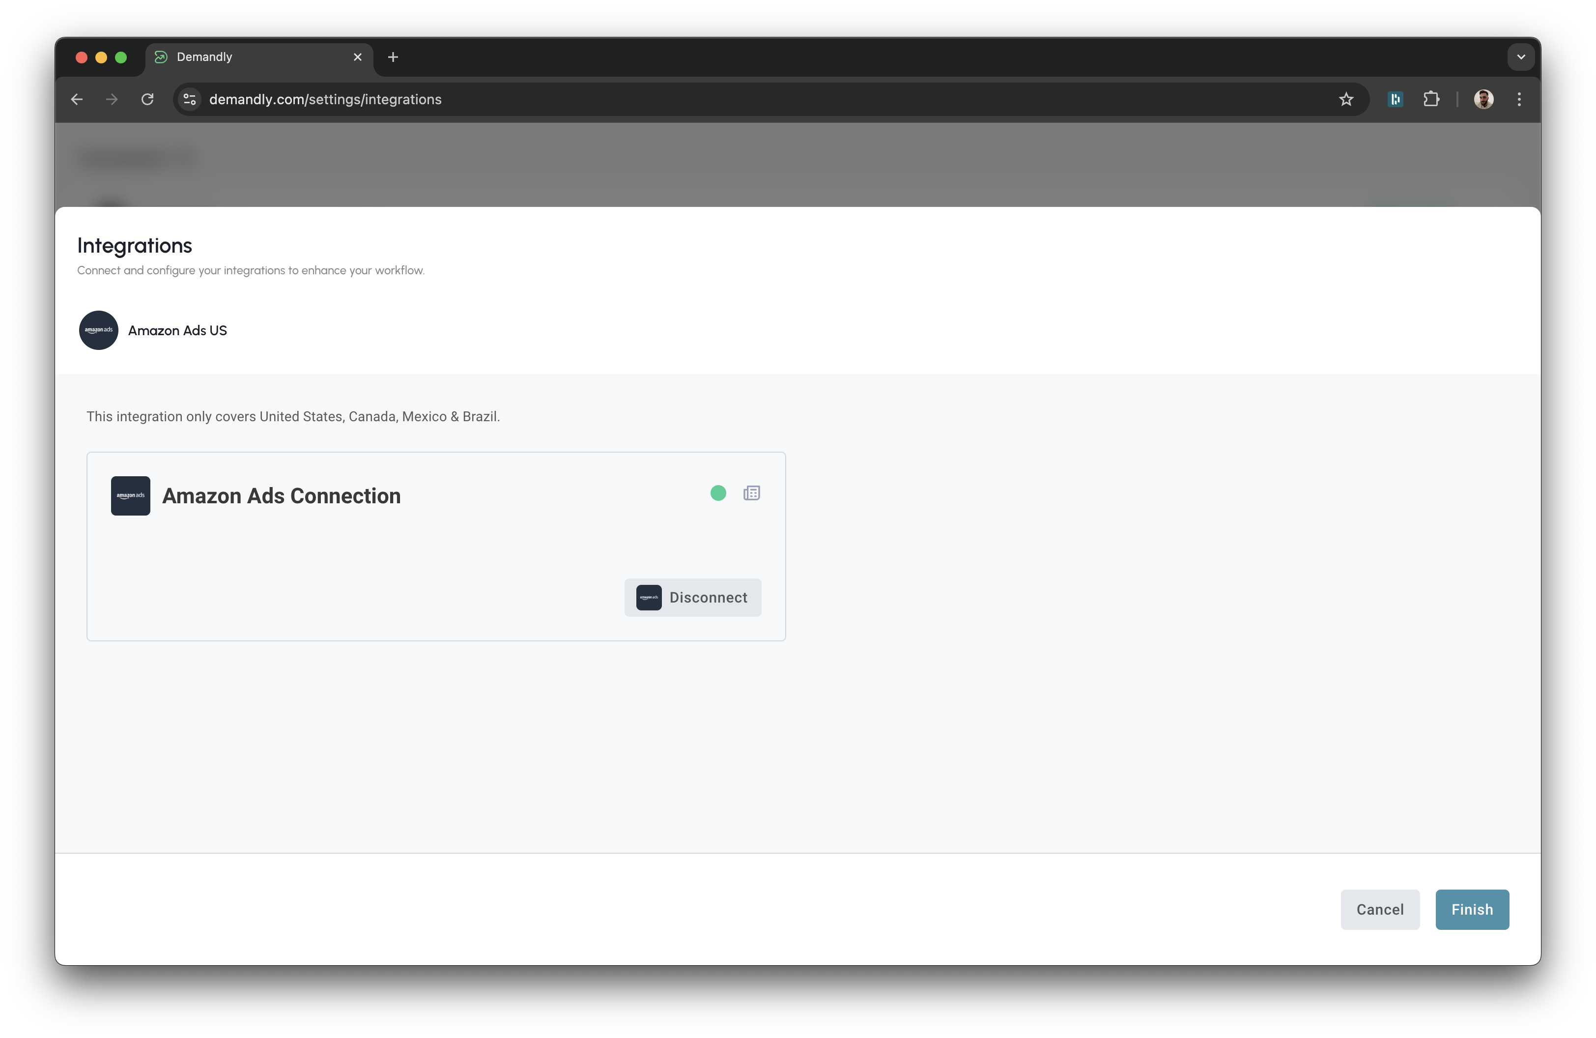Screen dimensions: 1596x1038
Task: Bookmark this page with the star icon
Action: [x=1346, y=99]
